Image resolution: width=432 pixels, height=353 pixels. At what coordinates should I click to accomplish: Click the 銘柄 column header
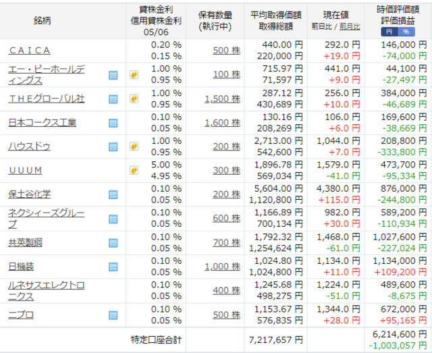coord(42,21)
